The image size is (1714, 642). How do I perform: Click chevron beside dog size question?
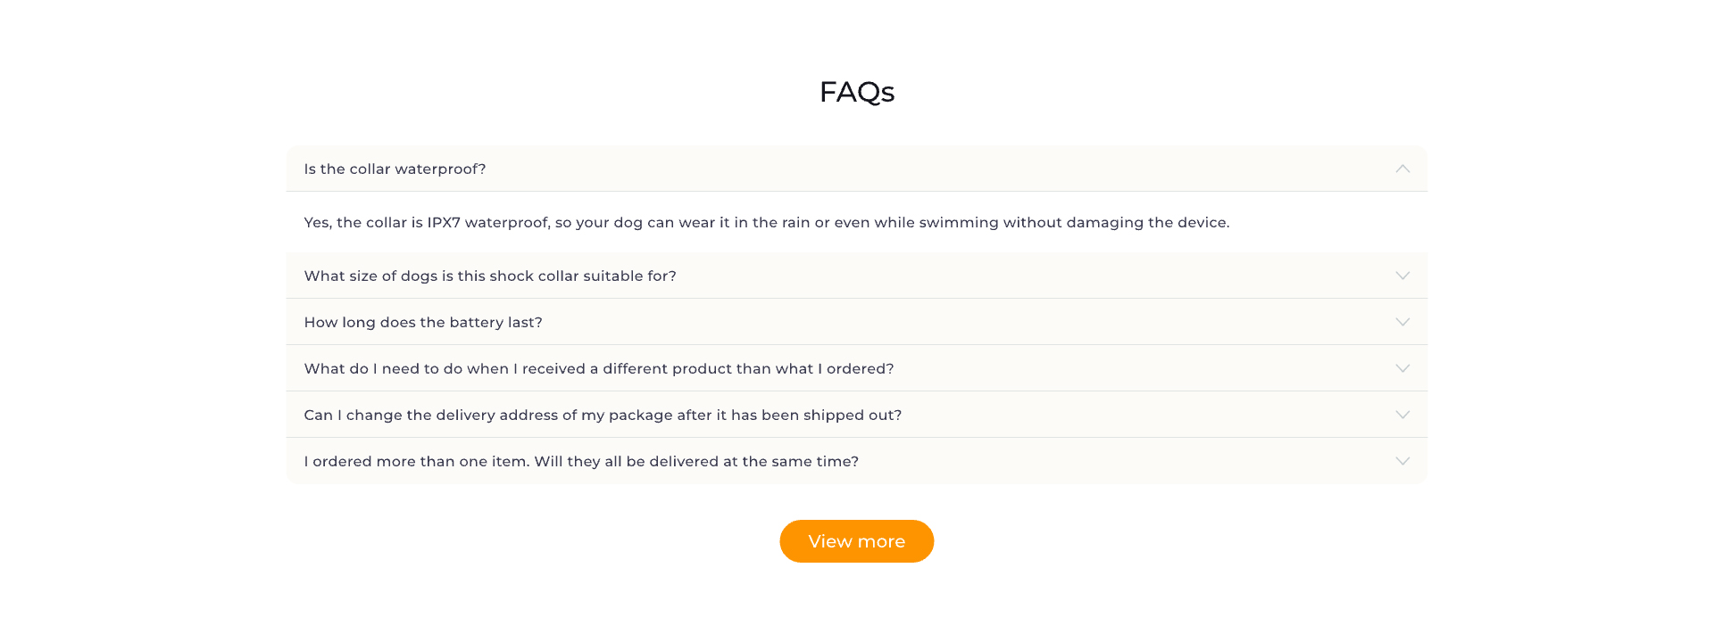1402,276
